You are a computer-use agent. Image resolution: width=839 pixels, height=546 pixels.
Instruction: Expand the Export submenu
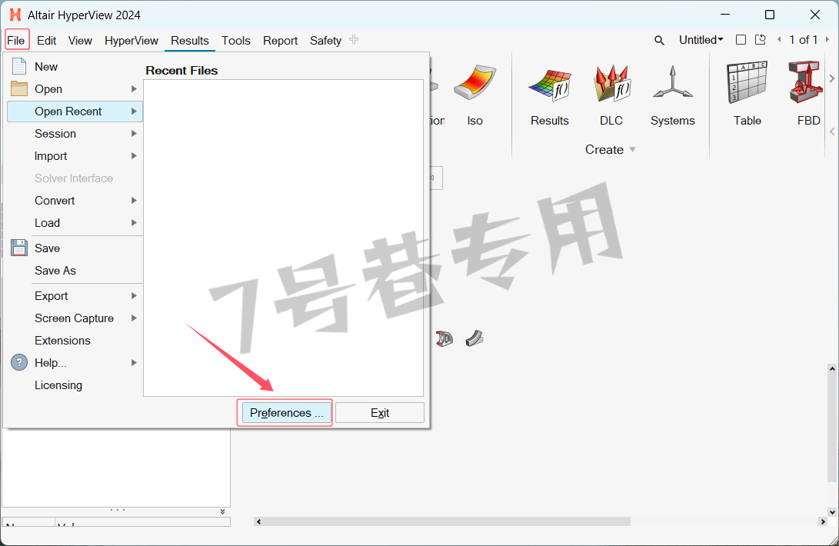(75, 296)
